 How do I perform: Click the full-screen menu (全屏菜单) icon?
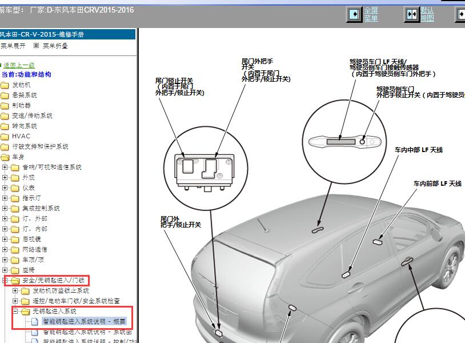click(x=354, y=14)
